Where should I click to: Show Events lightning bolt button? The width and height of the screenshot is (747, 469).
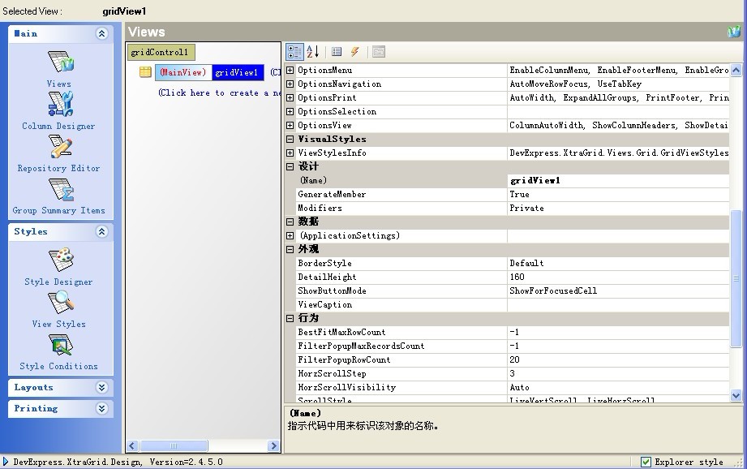[355, 51]
